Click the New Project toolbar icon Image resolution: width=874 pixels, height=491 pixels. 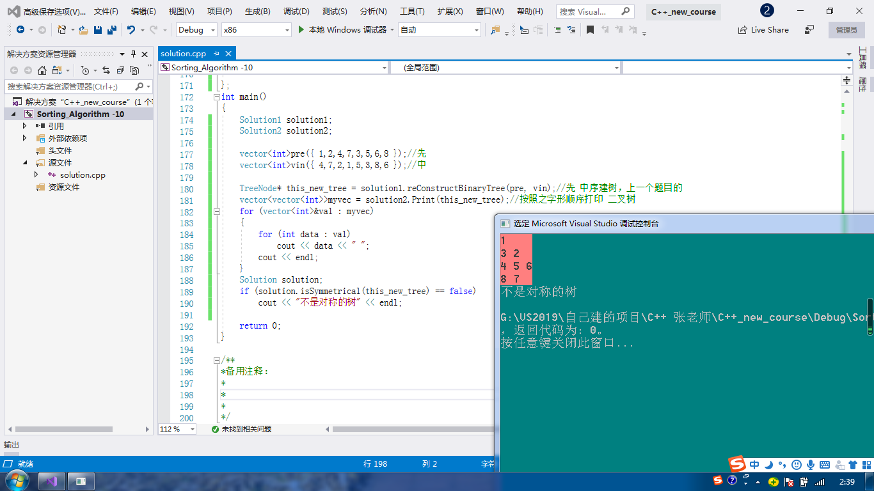pos(62,30)
